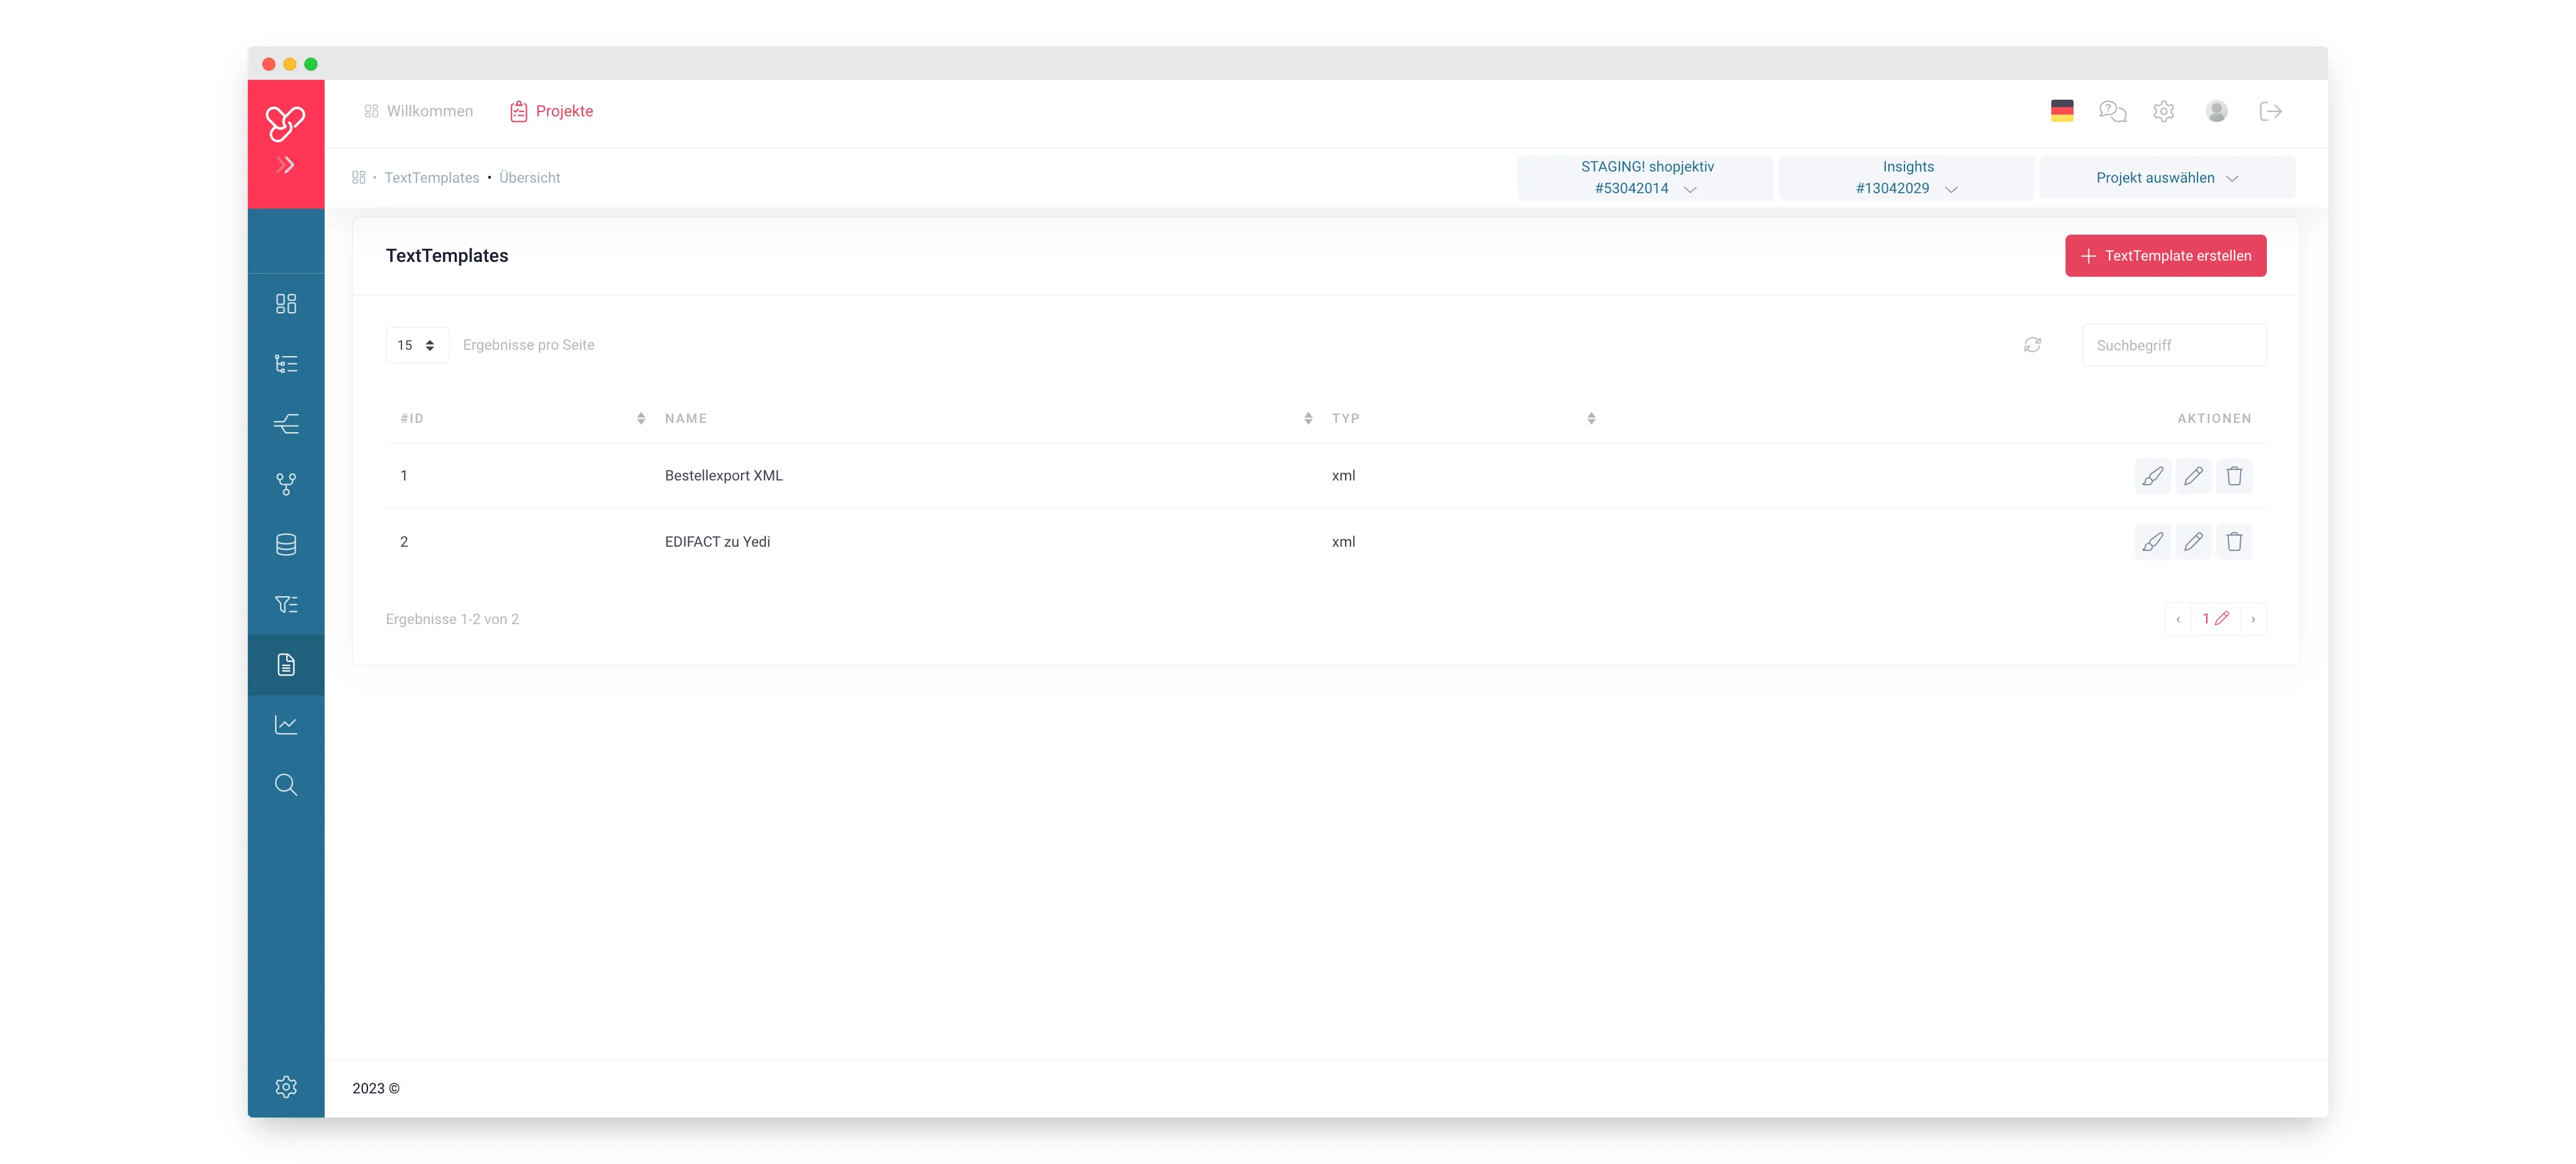Expand the sidebar with the double-chevron icon

(x=286, y=165)
